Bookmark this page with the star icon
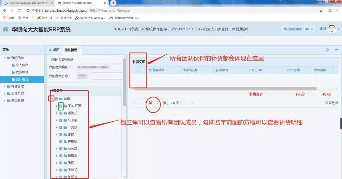Viewport: 342px width, 179px height. coord(321,10)
